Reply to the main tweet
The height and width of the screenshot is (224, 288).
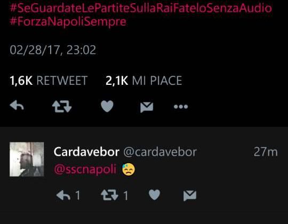17,106
